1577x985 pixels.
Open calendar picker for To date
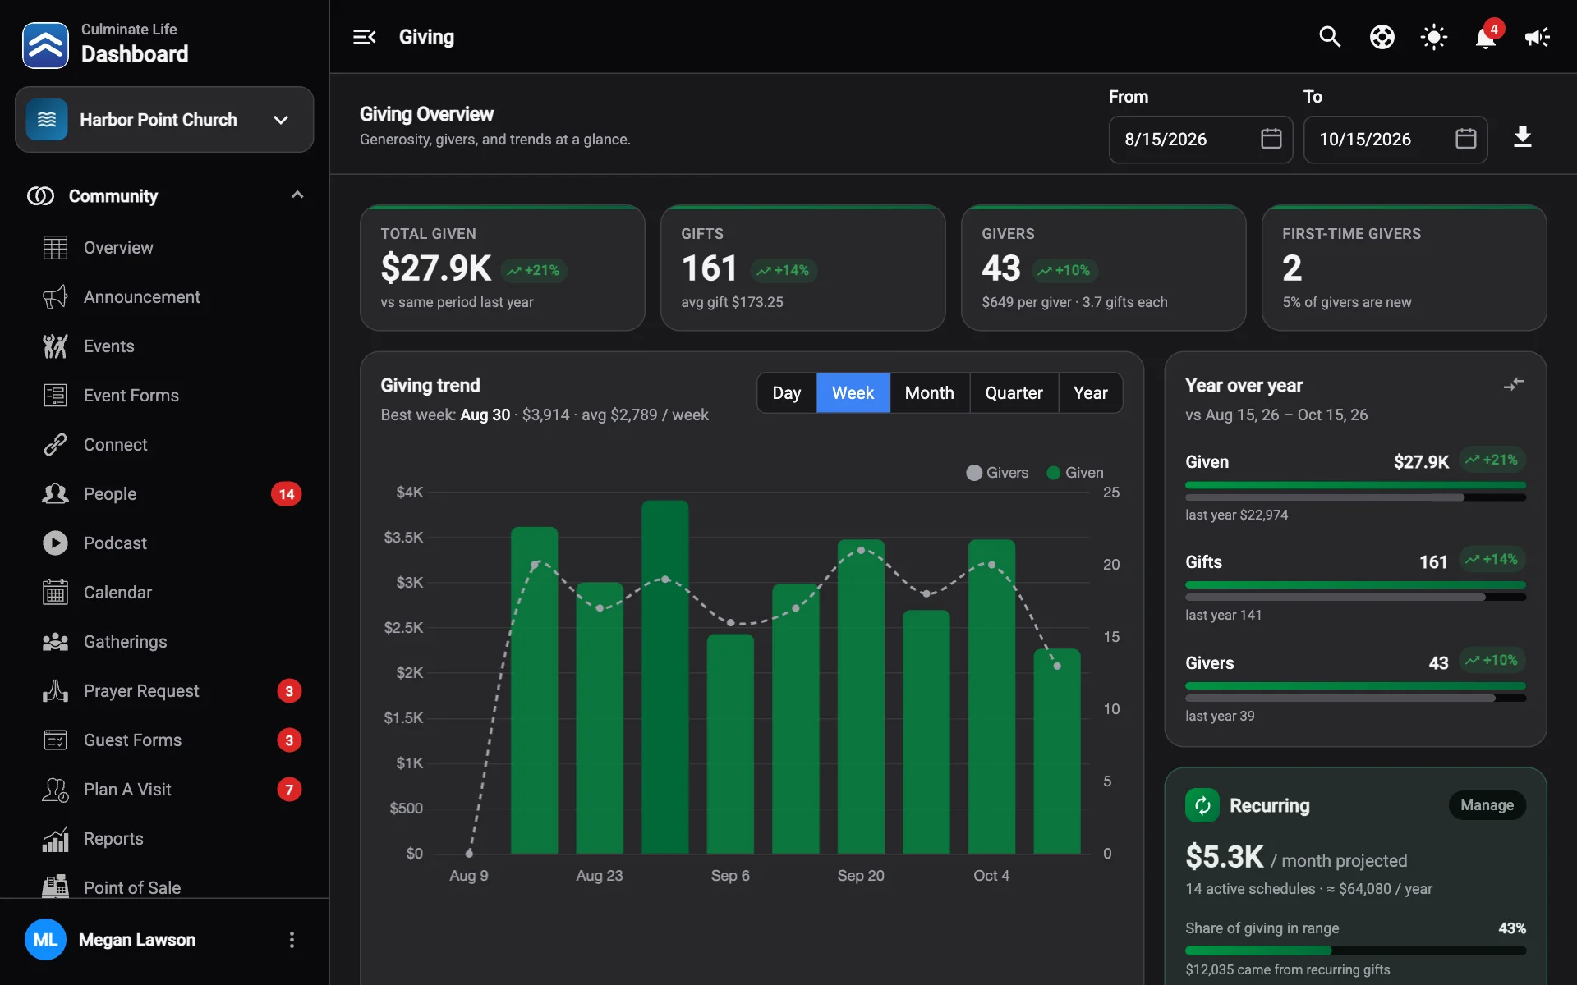coord(1465,139)
